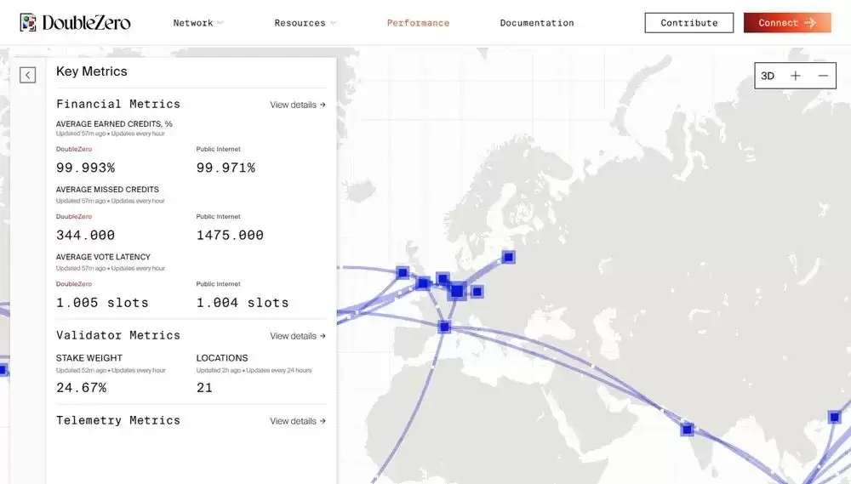Collapse the Key Metrics panel
Viewport: 851px width, 484px height.
28,75
